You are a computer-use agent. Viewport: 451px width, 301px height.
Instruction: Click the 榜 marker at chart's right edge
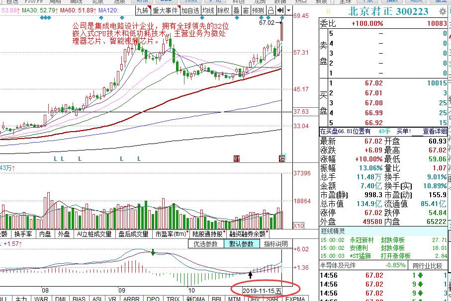coord(282,158)
